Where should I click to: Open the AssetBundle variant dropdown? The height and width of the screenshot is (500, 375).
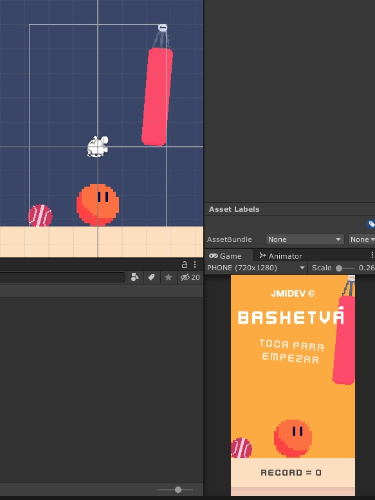(361, 239)
